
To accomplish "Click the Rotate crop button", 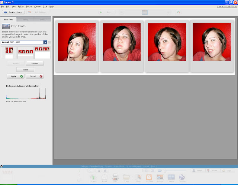I will (16, 63).
